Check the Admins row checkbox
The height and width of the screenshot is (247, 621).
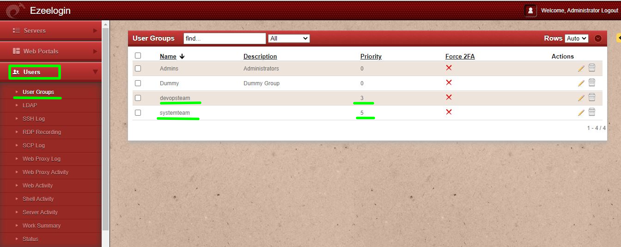(x=138, y=68)
